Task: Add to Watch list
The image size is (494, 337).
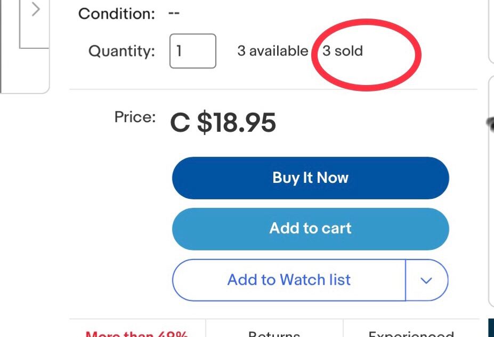Action: [289, 280]
